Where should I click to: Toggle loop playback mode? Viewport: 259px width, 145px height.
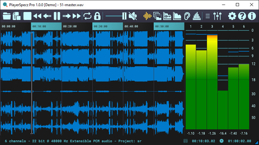tap(87, 16)
